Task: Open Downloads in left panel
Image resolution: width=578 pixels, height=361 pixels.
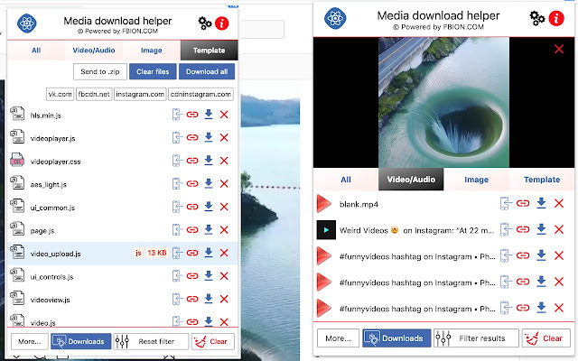Action: tap(80, 341)
